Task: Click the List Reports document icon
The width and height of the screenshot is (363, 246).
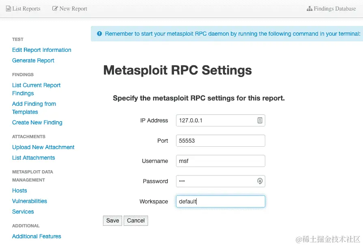Action: [x=9, y=9]
